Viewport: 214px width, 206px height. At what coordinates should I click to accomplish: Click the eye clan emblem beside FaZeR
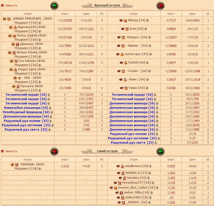point(121,63)
